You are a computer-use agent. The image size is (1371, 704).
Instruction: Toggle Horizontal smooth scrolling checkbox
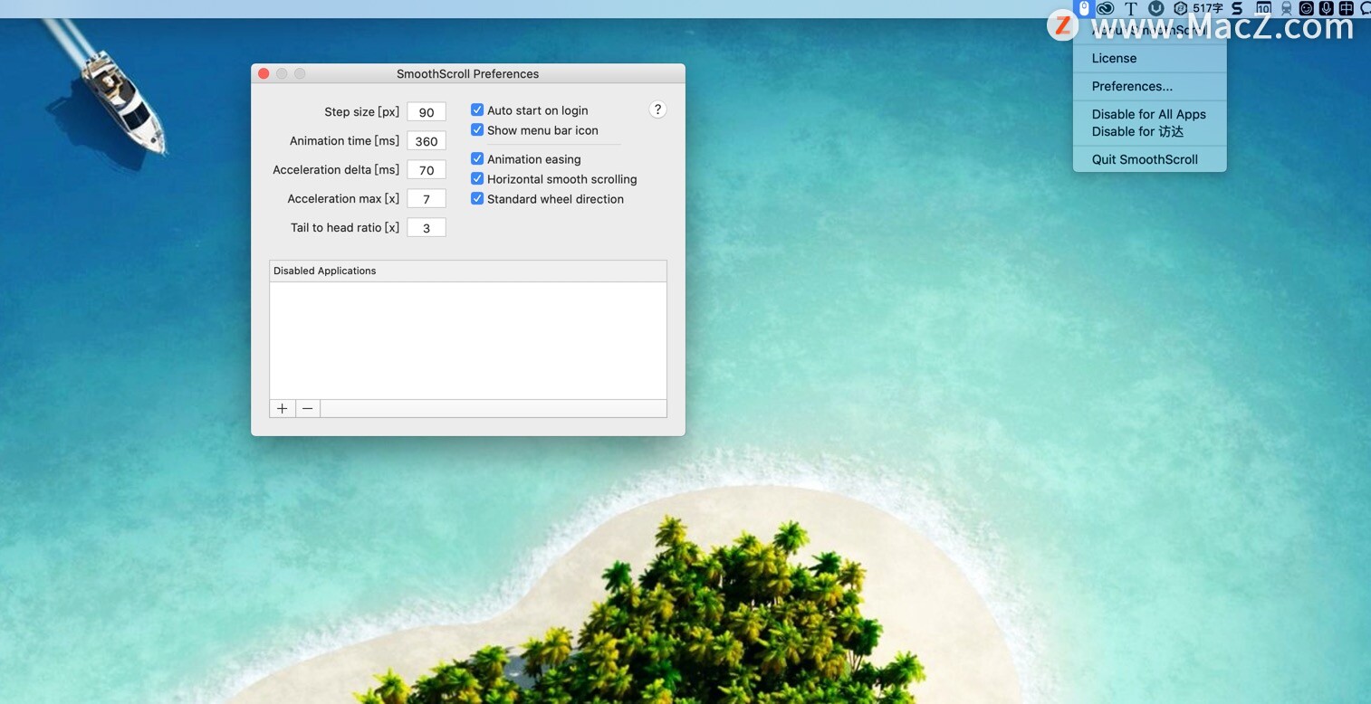pos(477,178)
